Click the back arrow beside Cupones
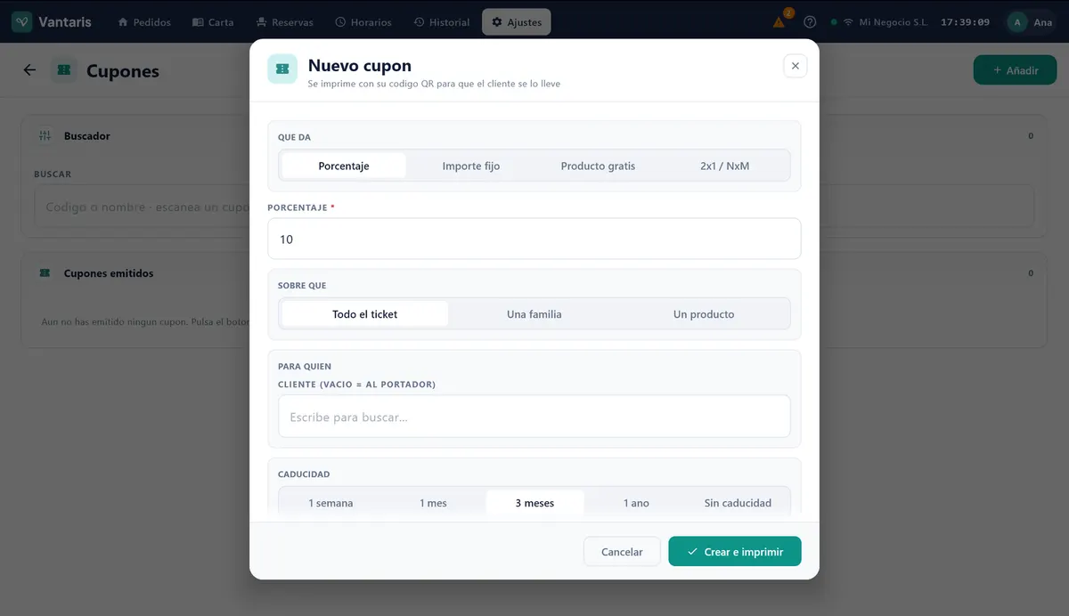Screen dimensions: 1069x616 pos(30,70)
